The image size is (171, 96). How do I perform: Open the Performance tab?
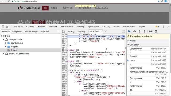[x=67, y=27]
